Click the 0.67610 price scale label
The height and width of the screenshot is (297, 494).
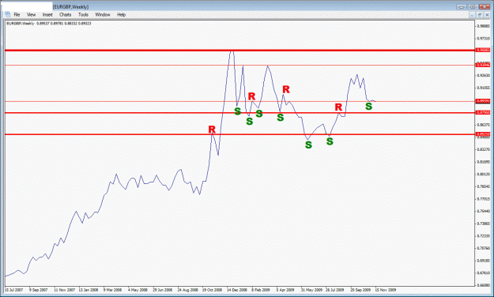(x=483, y=273)
